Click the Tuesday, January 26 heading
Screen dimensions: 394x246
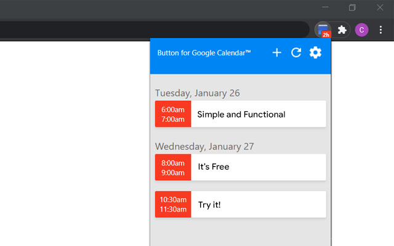(197, 93)
